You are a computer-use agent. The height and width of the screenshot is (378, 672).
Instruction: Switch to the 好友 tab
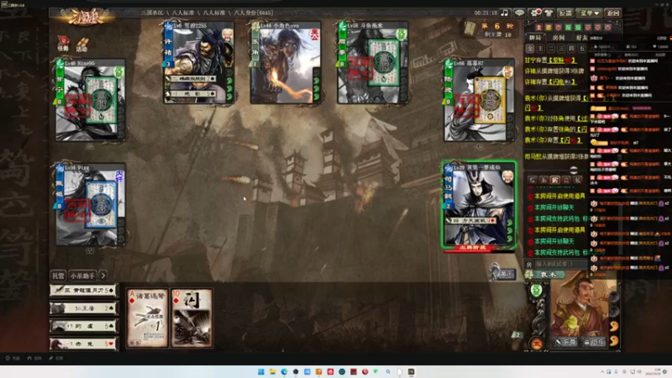[x=582, y=38]
